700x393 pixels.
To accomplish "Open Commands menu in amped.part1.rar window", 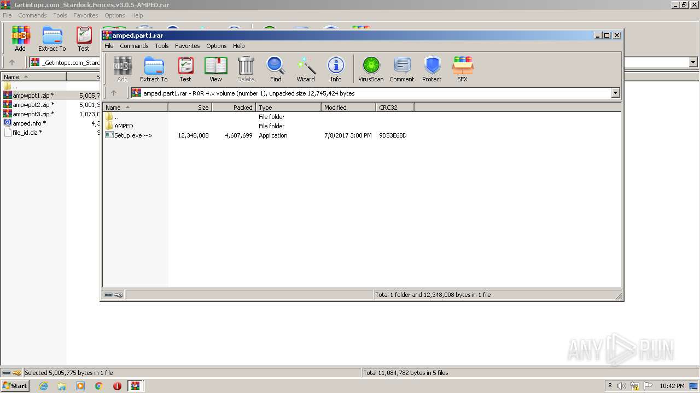I will 134,46.
